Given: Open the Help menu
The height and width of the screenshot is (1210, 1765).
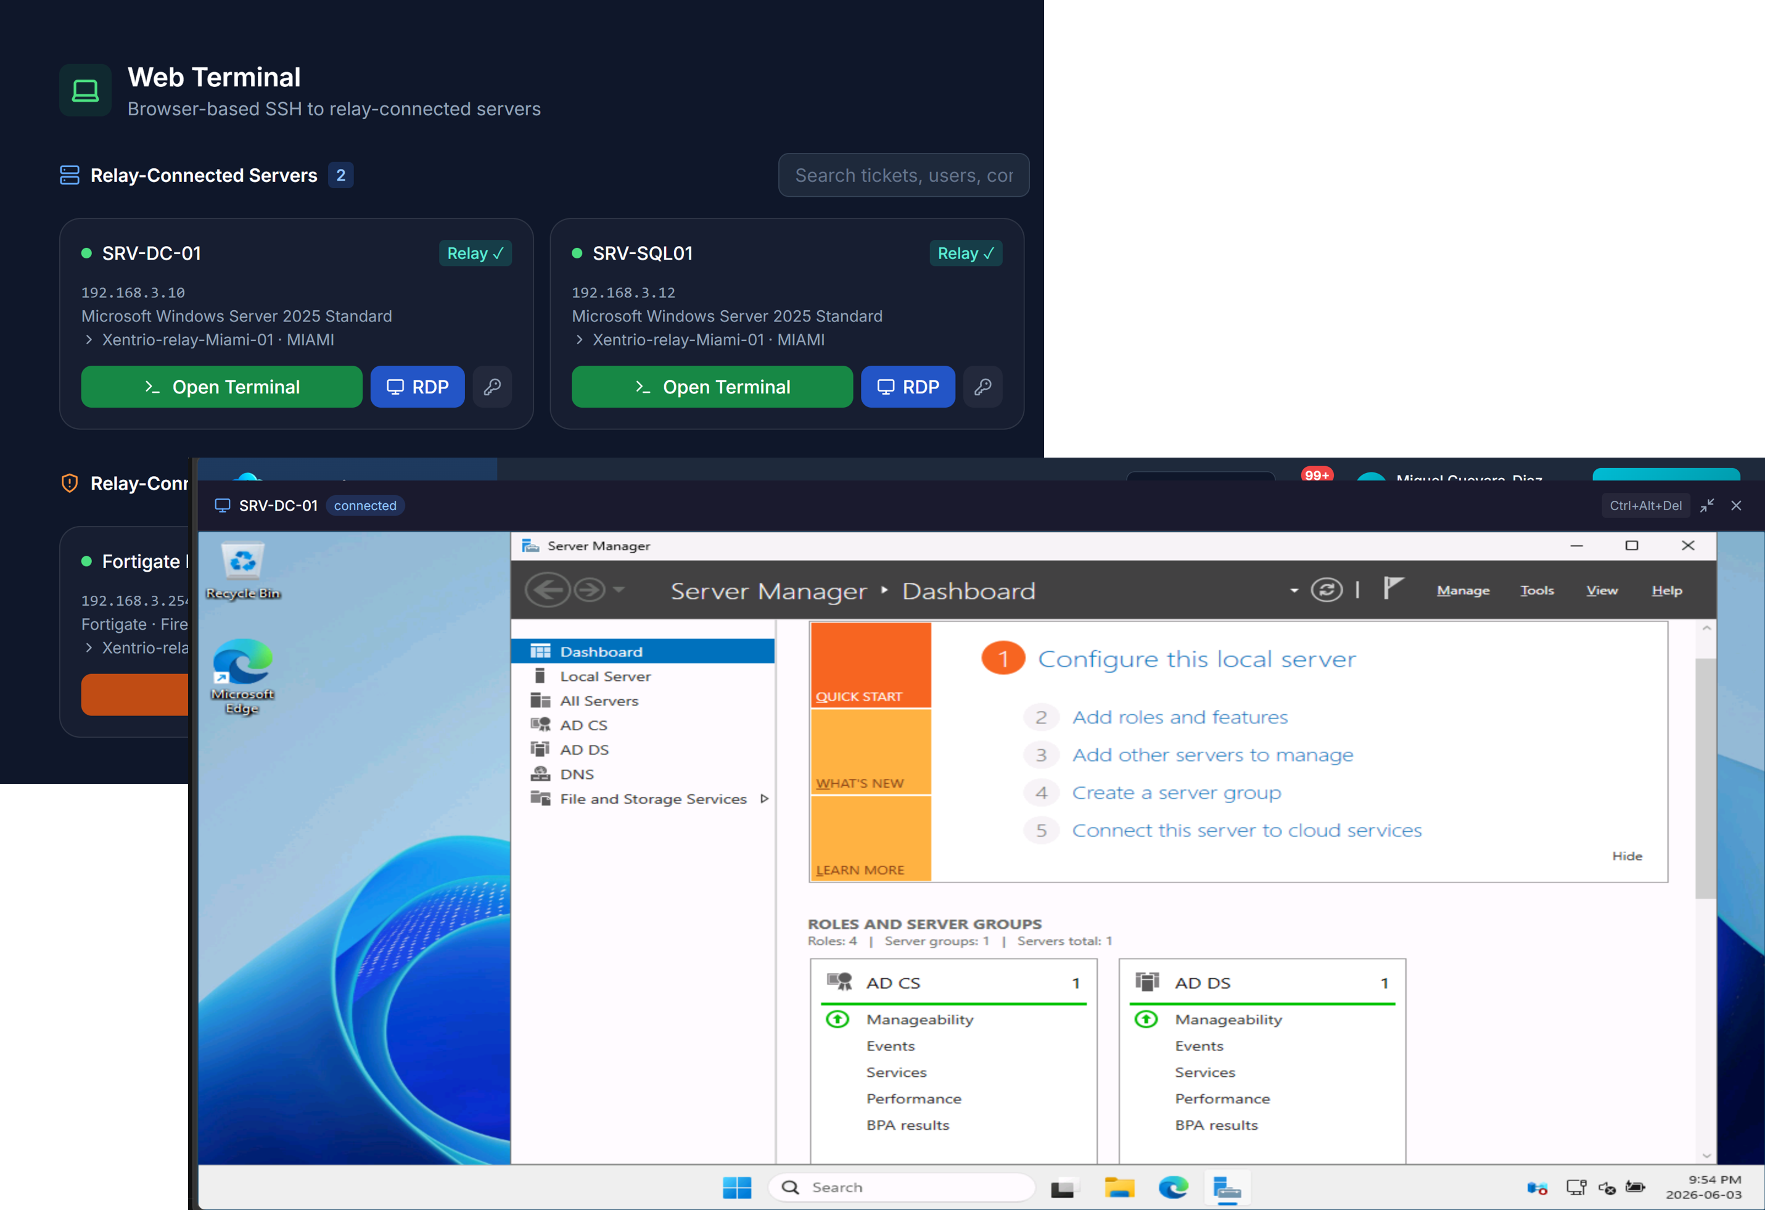Looking at the screenshot, I should [x=1667, y=591].
